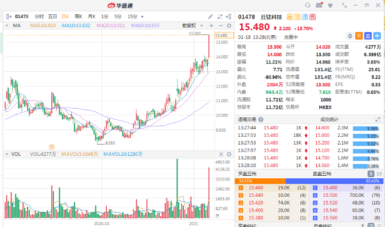Collapse the MA indicator triangle

[7, 26]
